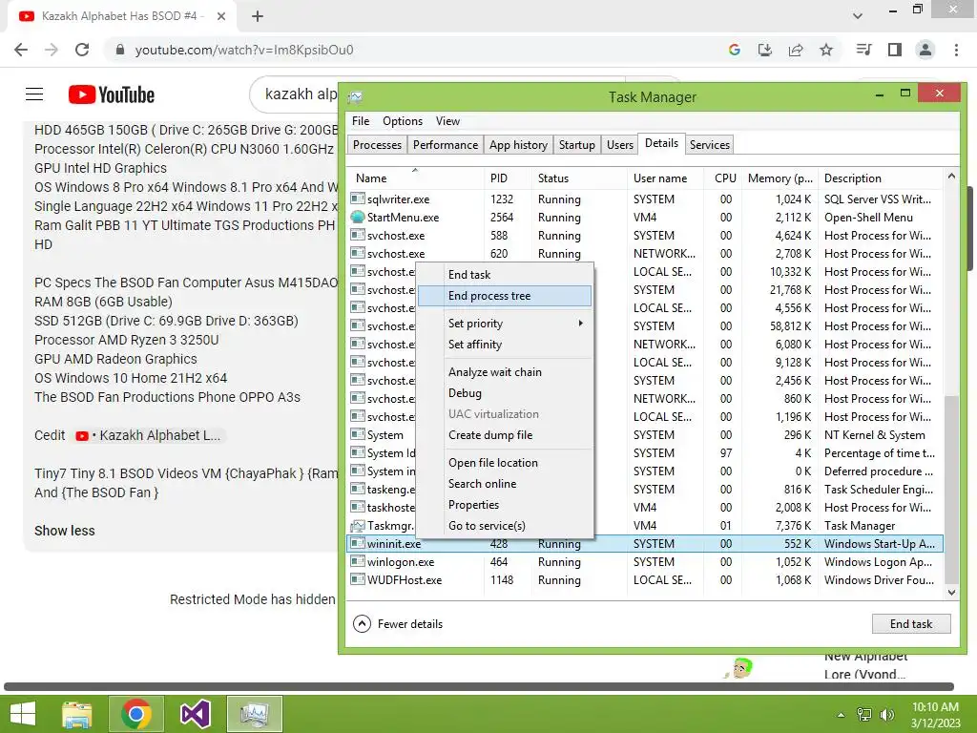Launch File Explorer from the taskbar
Image resolution: width=977 pixels, height=733 pixels.
[x=77, y=714]
